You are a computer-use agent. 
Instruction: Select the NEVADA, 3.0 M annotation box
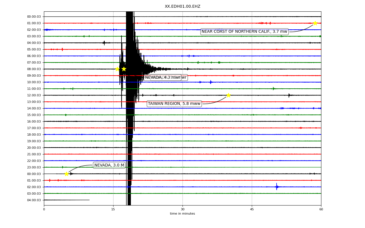tap(109, 165)
